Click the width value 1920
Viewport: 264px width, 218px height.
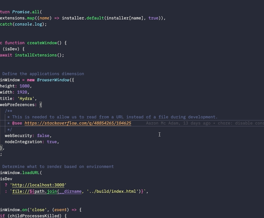tap(22, 92)
